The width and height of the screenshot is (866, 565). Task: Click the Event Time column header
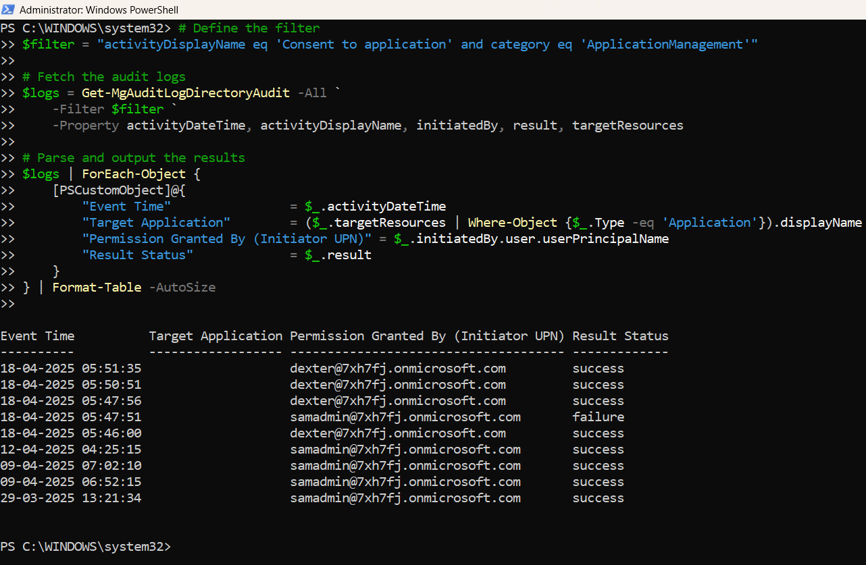(x=37, y=335)
